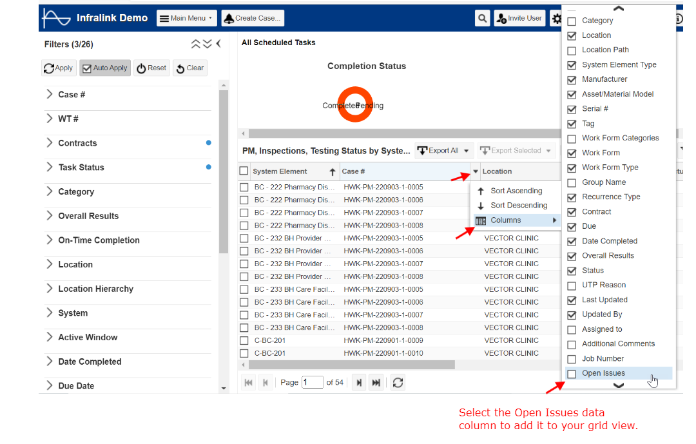Toggle the Auto Apply button
This screenshot has width=696, height=444.
[x=105, y=68]
